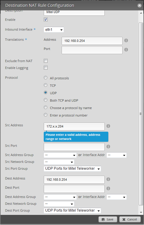Click info icon next to Dest Address
144x225 pixels.
point(108,179)
